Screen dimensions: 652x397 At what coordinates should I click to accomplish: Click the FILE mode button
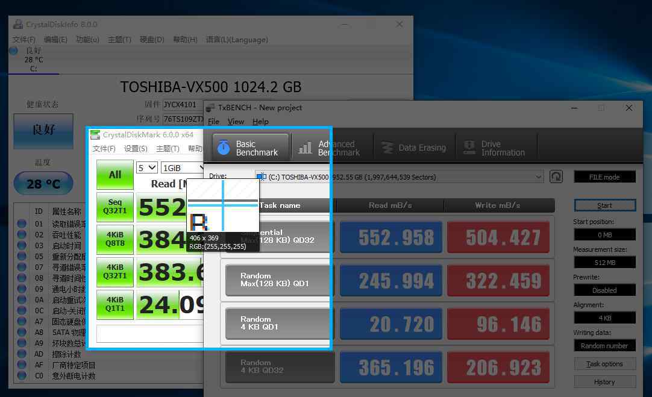click(x=604, y=177)
